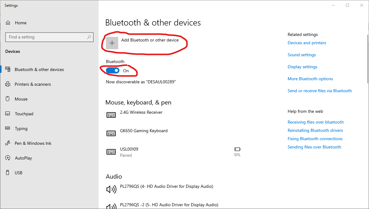Click the Home icon in the sidebar
Image resolution: width=369 pixels, height=209 pixels.
[8, 23]
